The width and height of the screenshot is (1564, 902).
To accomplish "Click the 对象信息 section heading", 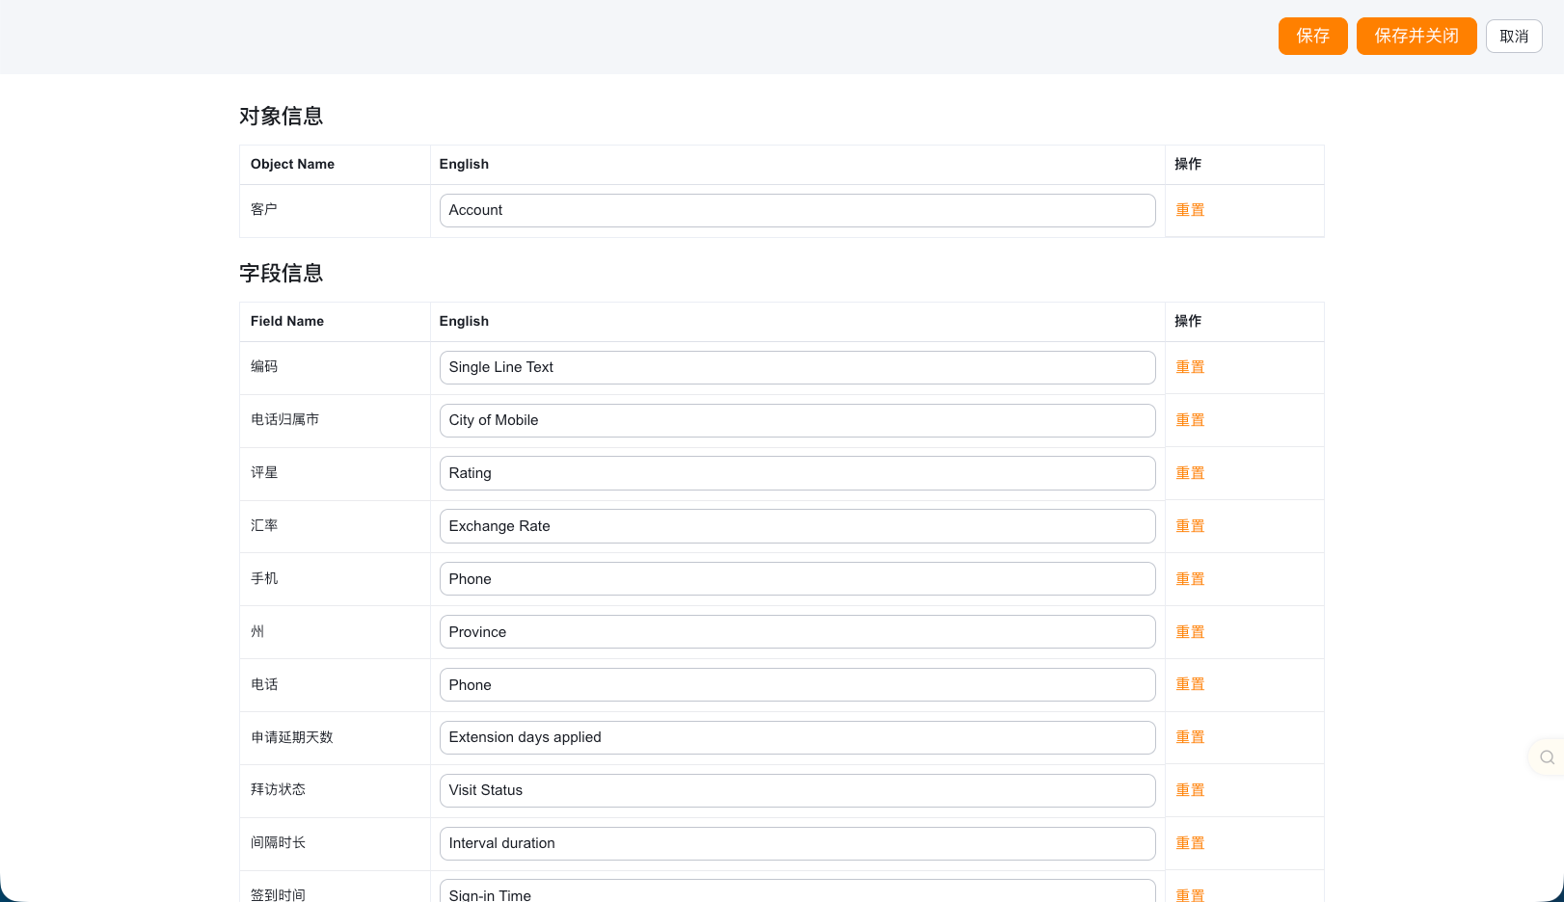I will pos(281,116).
